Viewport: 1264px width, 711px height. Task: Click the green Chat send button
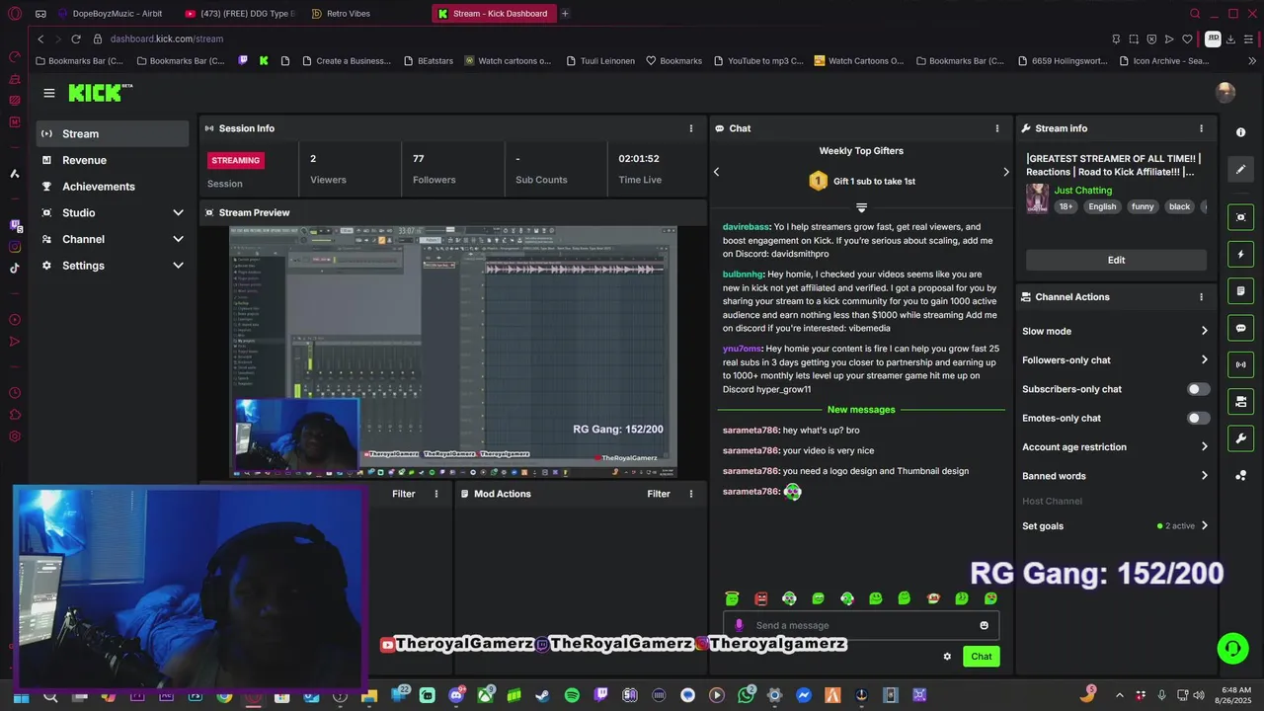point(982,657)
